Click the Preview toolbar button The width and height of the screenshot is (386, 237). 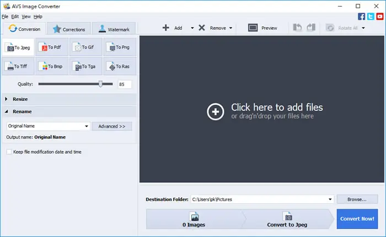coord(262,28)
